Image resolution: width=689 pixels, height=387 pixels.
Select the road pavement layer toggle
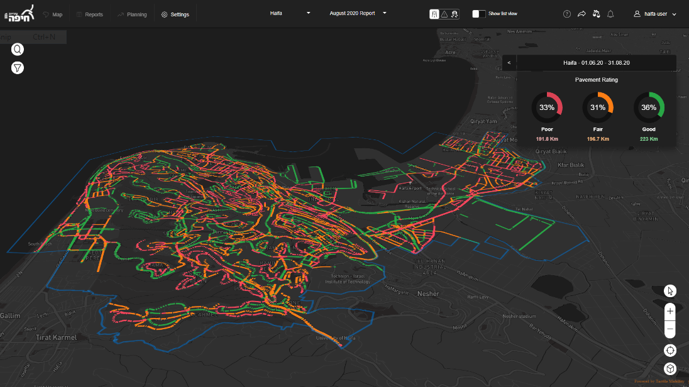point(434,14)
